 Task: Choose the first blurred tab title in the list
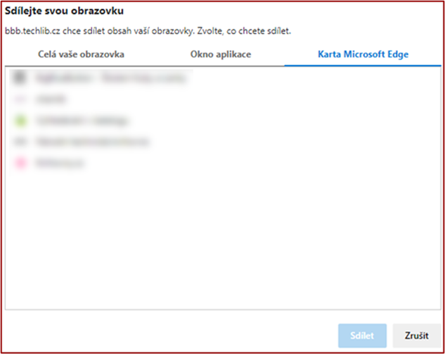click(x=111, y=78)
